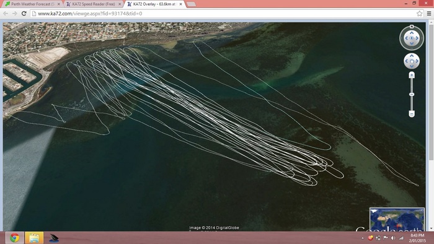
Task: Switch to KA72 Speed Reader (Free) tab
Action: [93, 4]
